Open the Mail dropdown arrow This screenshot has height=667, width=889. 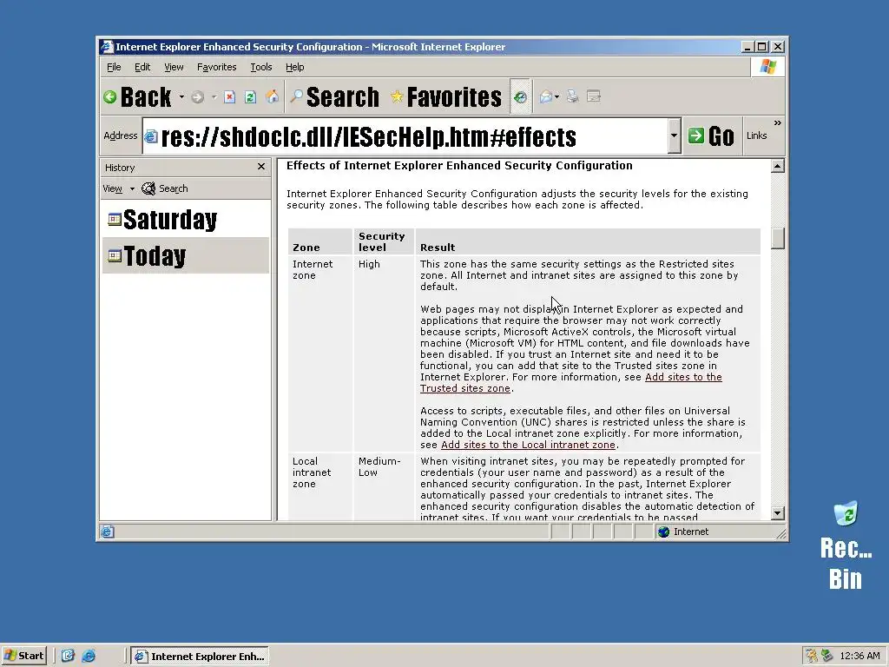click(556, 97)
